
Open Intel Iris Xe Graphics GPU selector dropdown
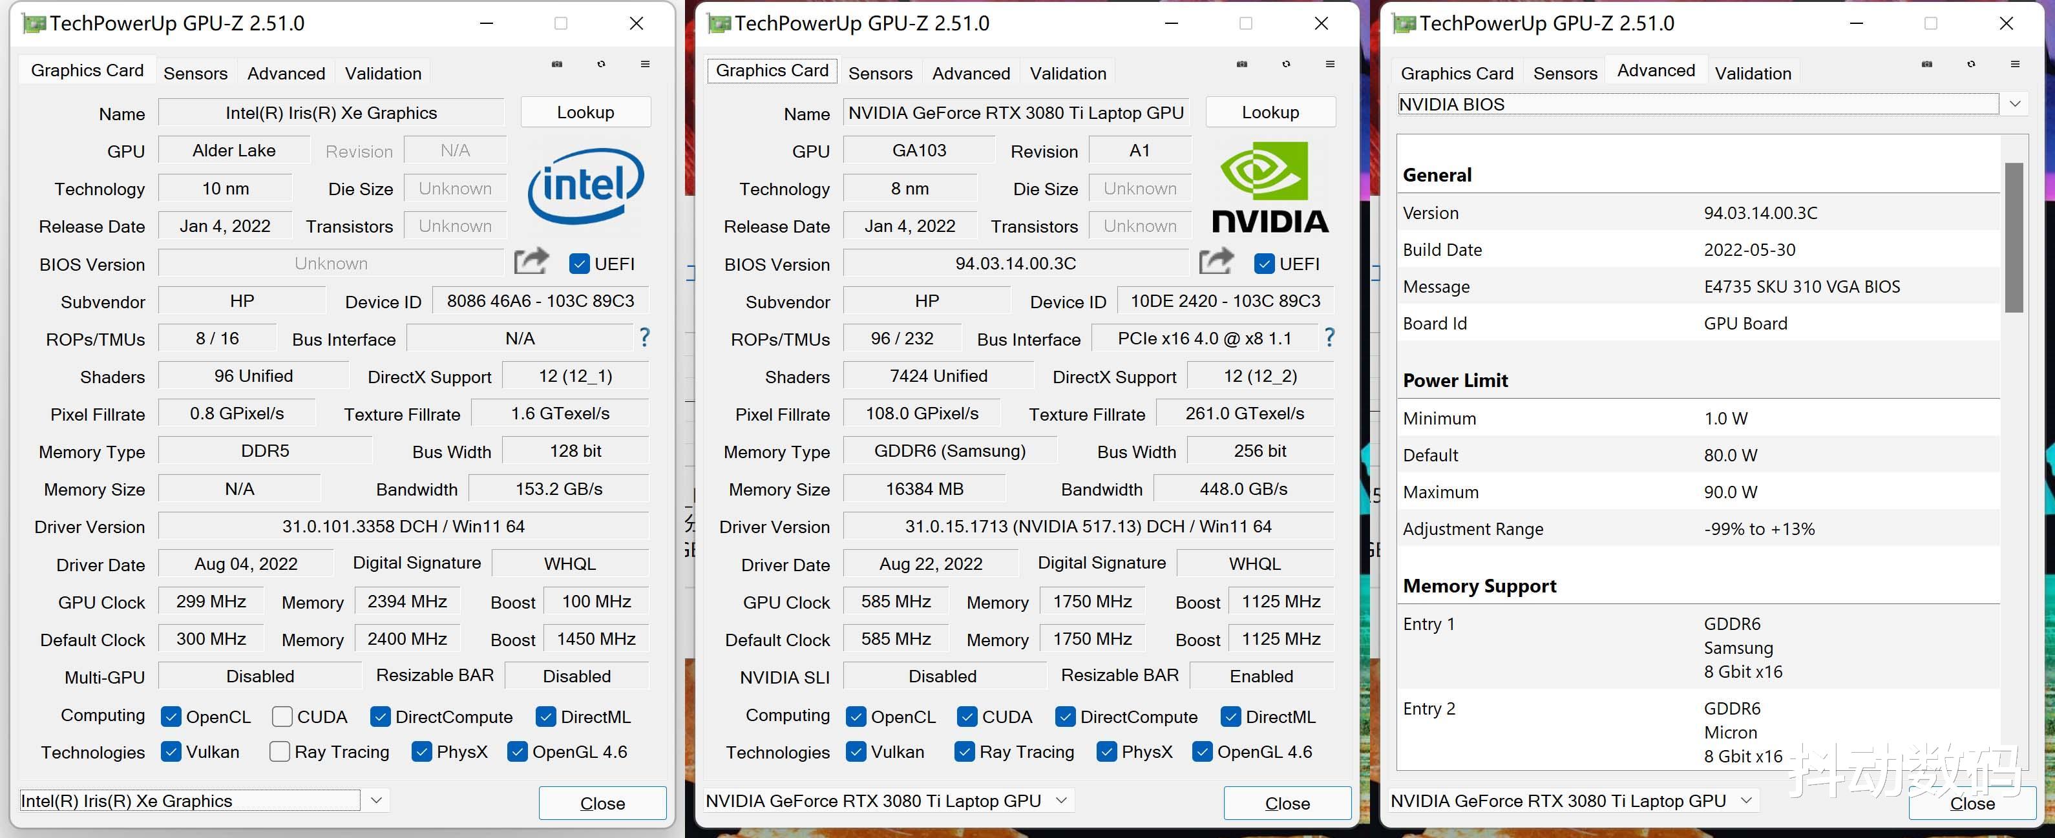[377, 800]
